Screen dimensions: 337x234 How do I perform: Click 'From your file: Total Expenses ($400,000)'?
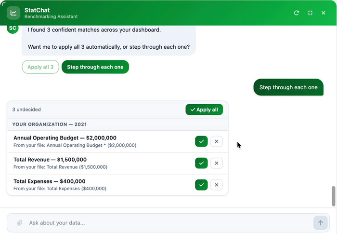click(60, 189)
